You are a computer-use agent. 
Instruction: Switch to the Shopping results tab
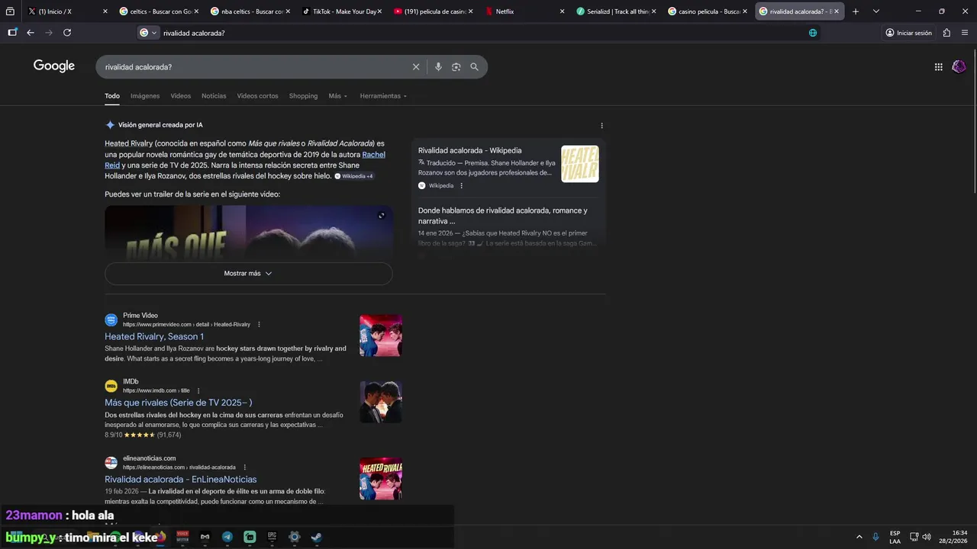click(x=303, y=96)
